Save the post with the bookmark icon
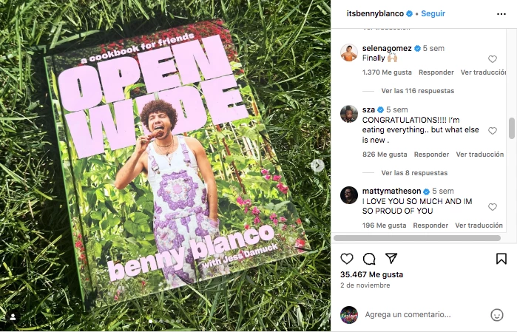 pos(501,259)
